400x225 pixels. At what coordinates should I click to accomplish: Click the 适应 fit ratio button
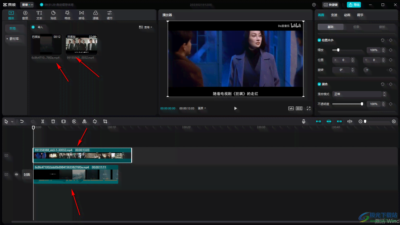[x=299, y=108]
